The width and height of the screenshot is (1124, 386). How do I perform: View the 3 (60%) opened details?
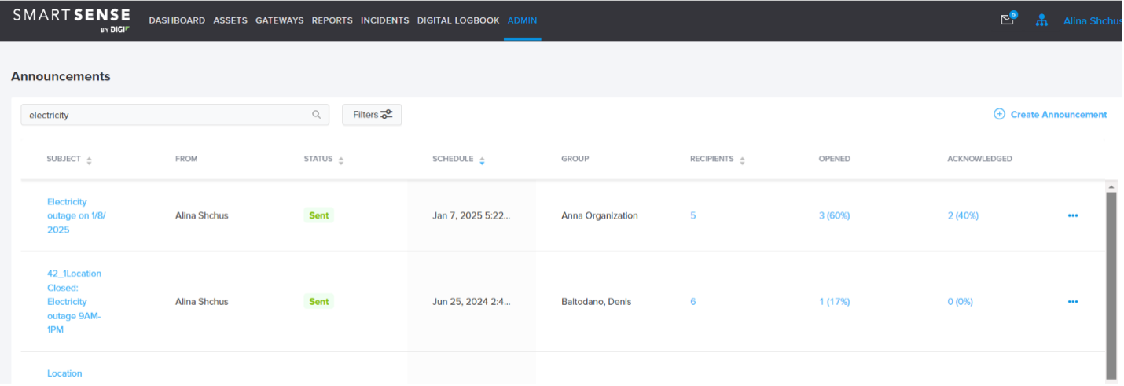[x=834, y=215]
